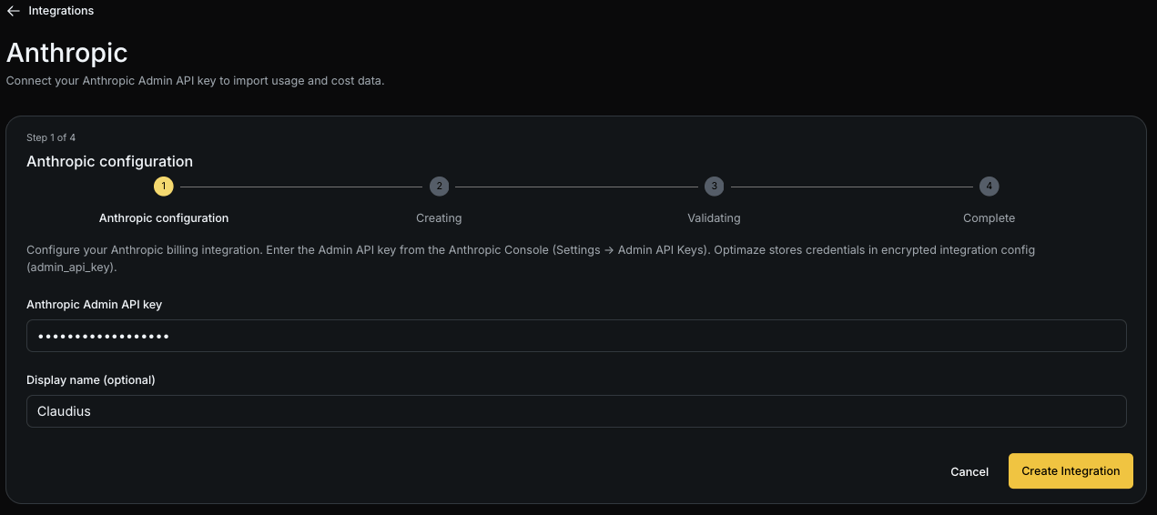The width and height of the screenshot is (1157, 515).
Task: Click the back arrow next to Integrations
Action: tap(14, 11)
